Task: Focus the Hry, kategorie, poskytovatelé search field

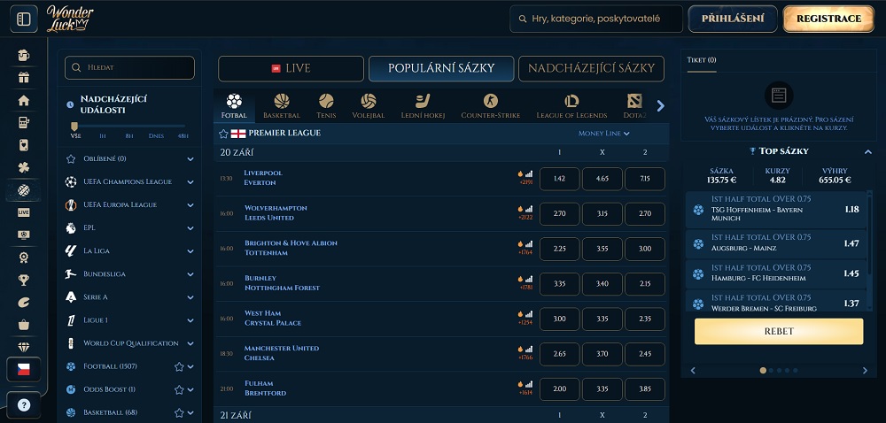Action: tap(596, 19)
